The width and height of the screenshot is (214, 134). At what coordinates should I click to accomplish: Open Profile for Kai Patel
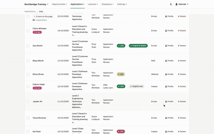point(169,132)
